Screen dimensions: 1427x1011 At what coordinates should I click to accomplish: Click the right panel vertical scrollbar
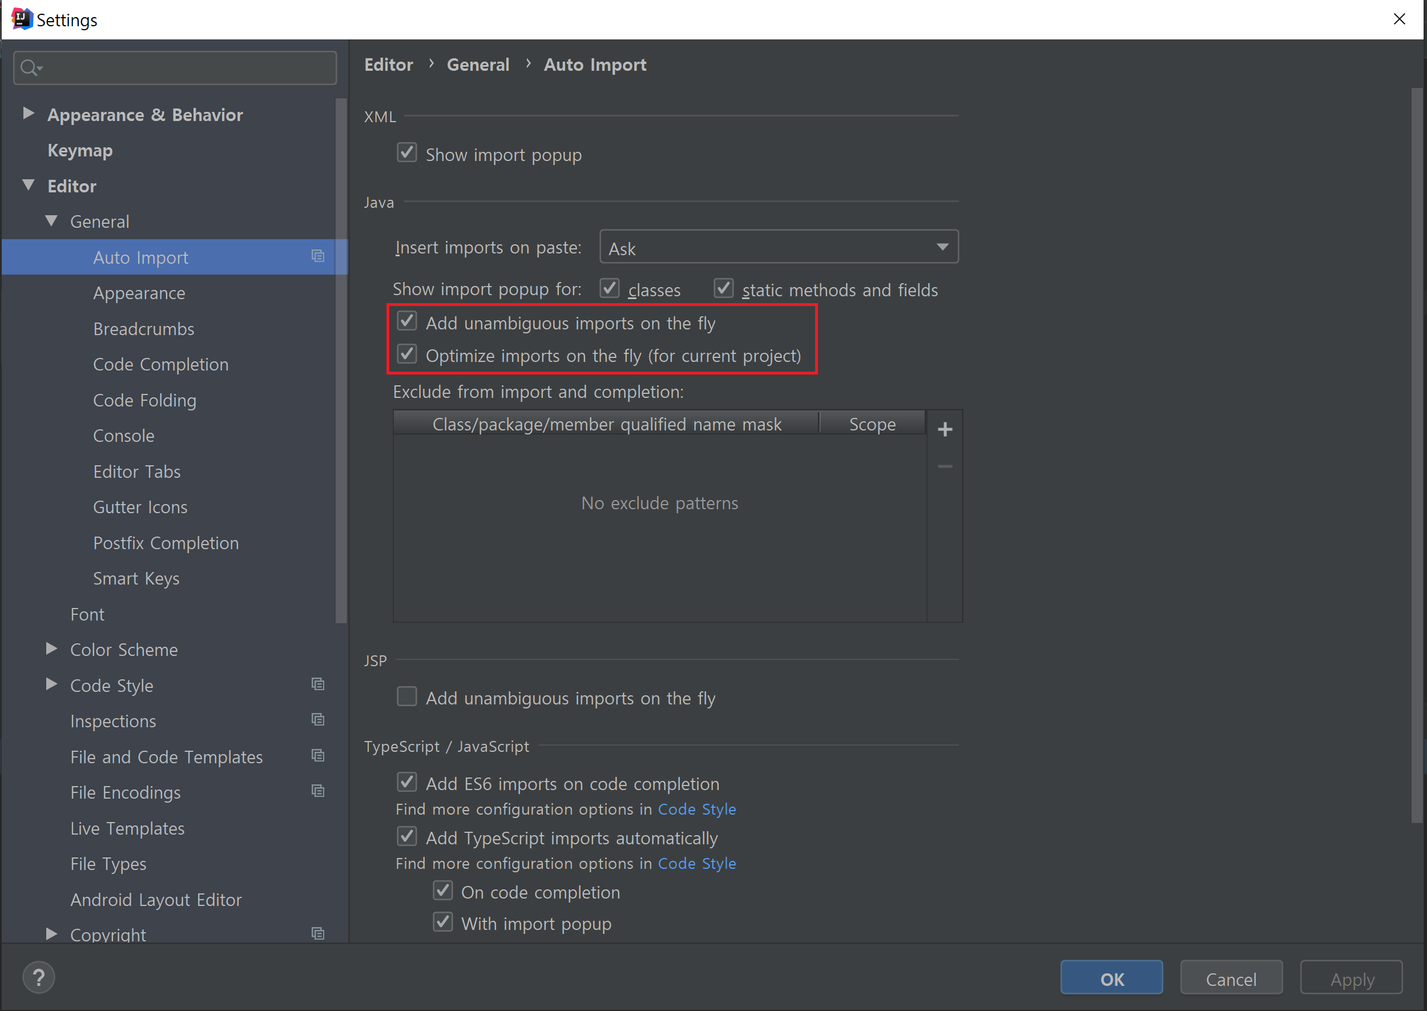(1416, 454)
